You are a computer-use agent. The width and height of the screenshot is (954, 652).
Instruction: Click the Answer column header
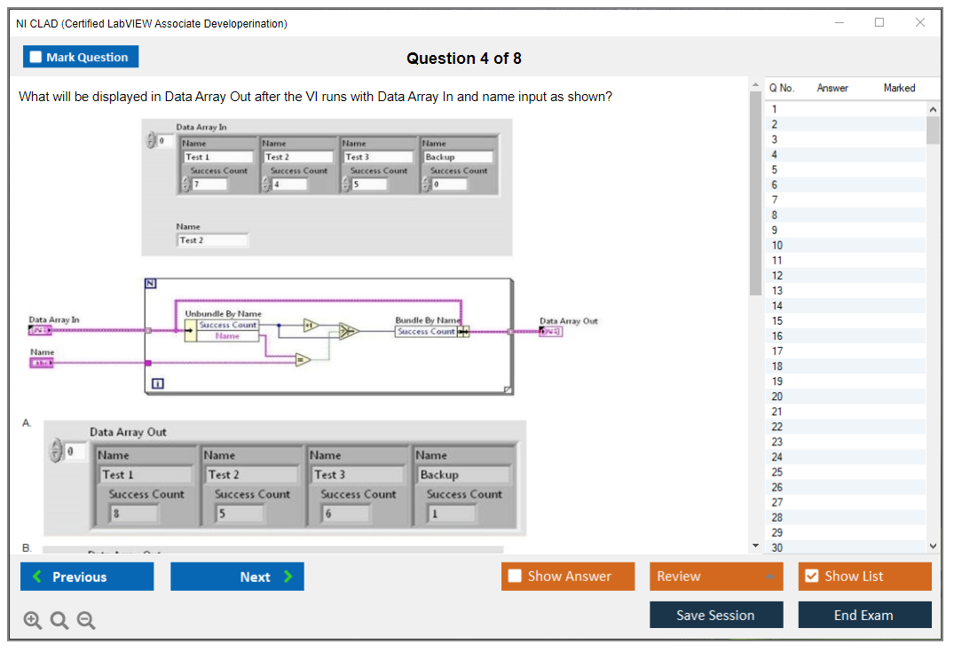tap(832, 88)
